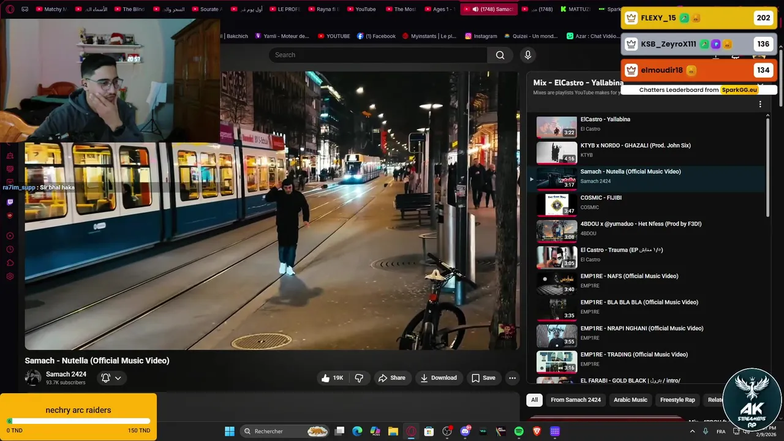
Task: Like the Samach Nutella video
Action: tap(333, 378)
